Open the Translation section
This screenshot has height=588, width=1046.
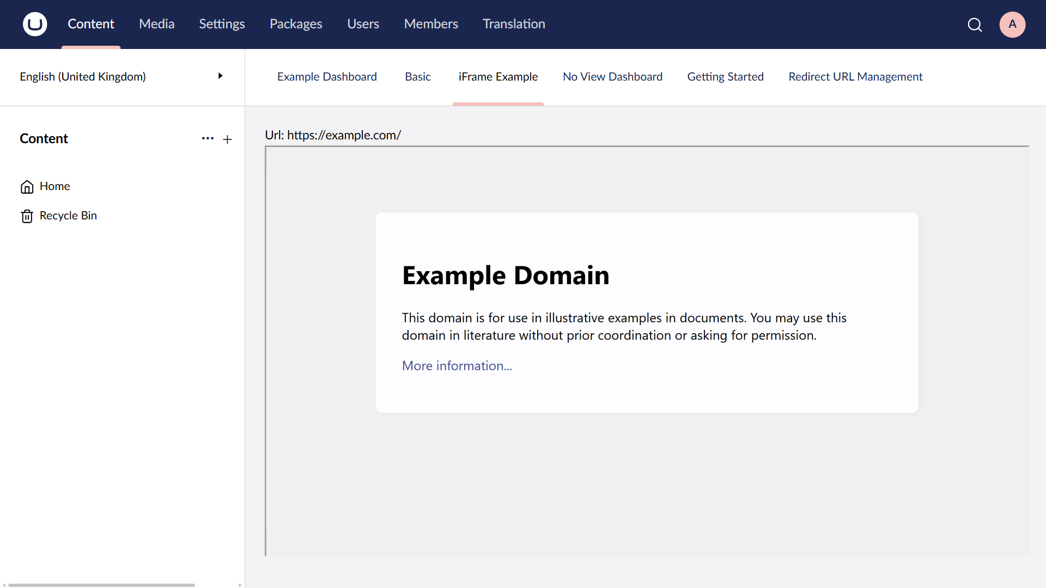click(x=513, y=24)
